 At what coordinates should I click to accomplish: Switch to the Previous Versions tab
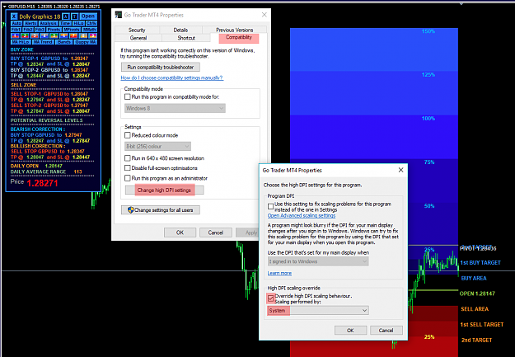tap(235, 30)
